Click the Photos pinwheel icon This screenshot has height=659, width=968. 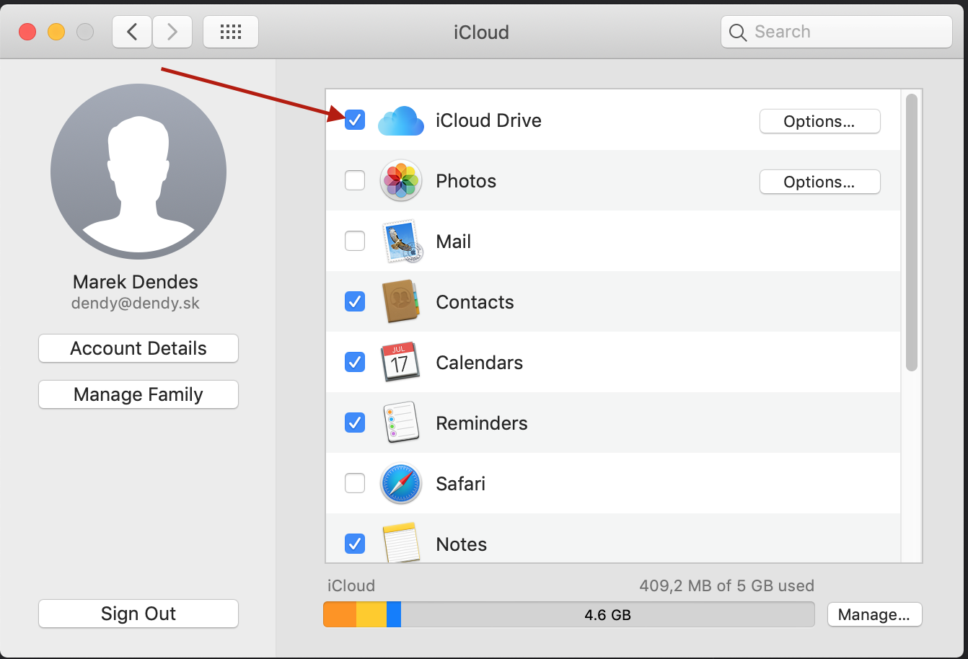[x=400, y=180]
